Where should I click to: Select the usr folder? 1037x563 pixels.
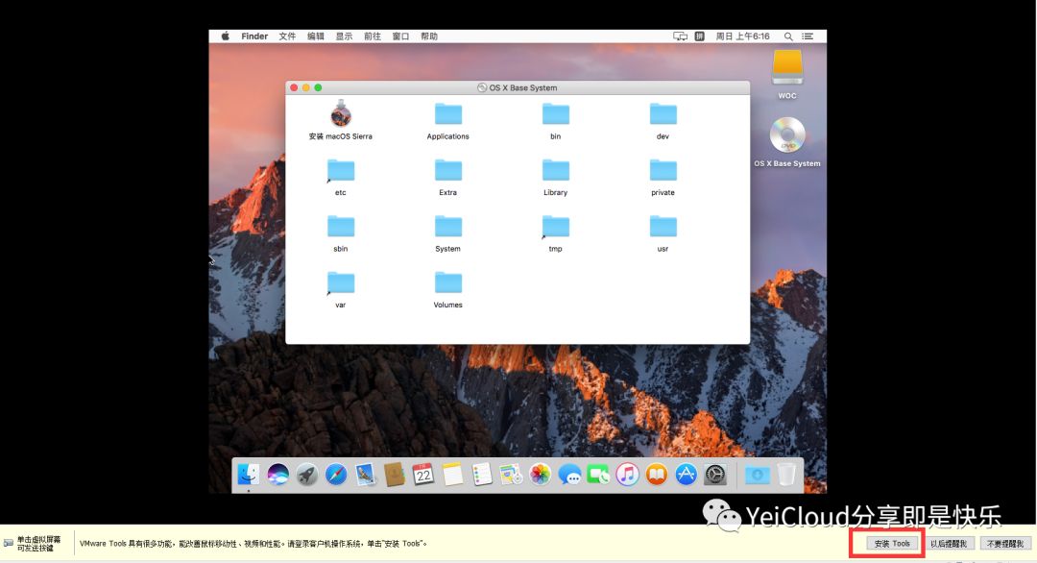663,227
